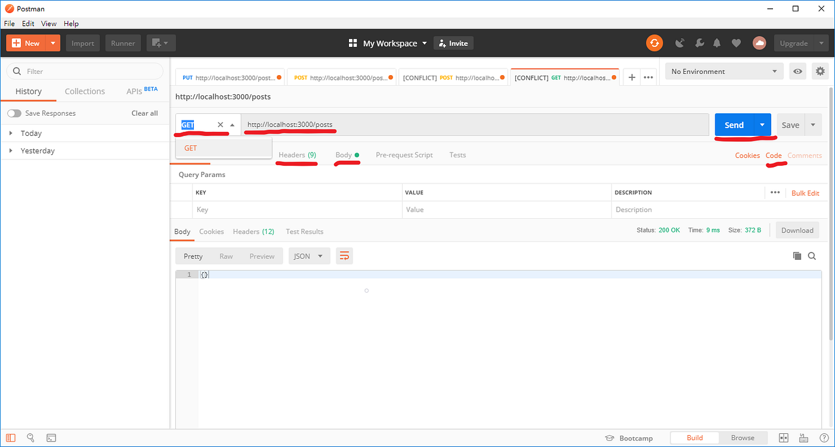The image size is (835, 447).
Task: Click the heart icon in the header
Action: (x=736, y=43)
